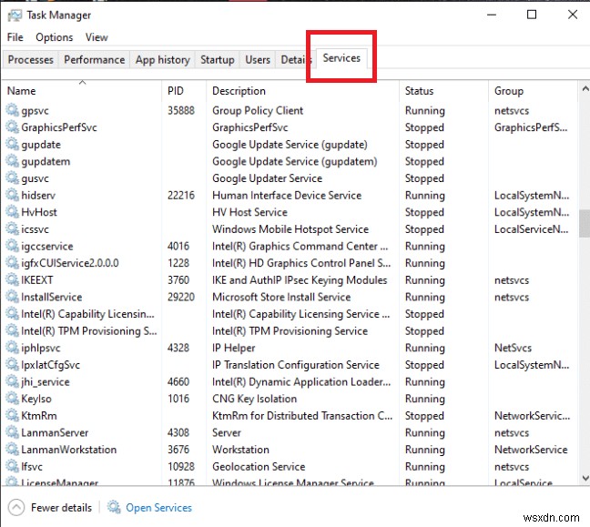Click the gear icon beside lfsvc
590x527 pixels.
pos(12,466)
